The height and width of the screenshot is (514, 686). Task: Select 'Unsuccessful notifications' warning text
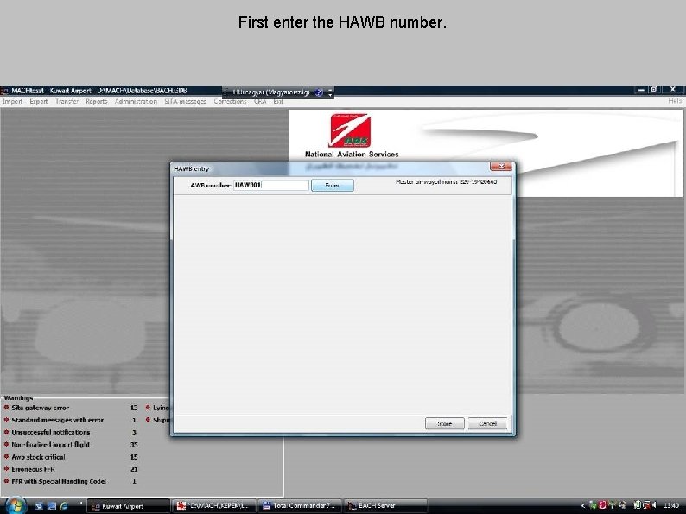tap(51, 432)
